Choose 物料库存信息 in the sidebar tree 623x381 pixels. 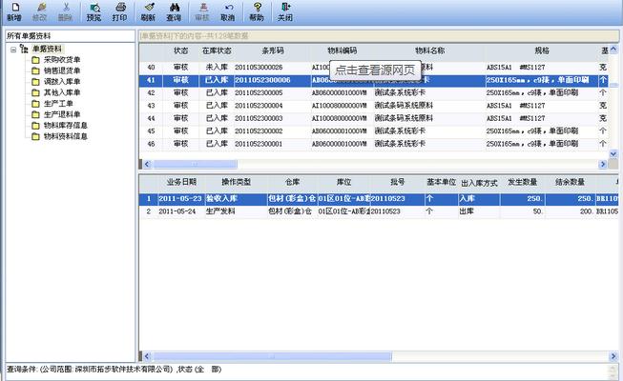click(66, 126)
